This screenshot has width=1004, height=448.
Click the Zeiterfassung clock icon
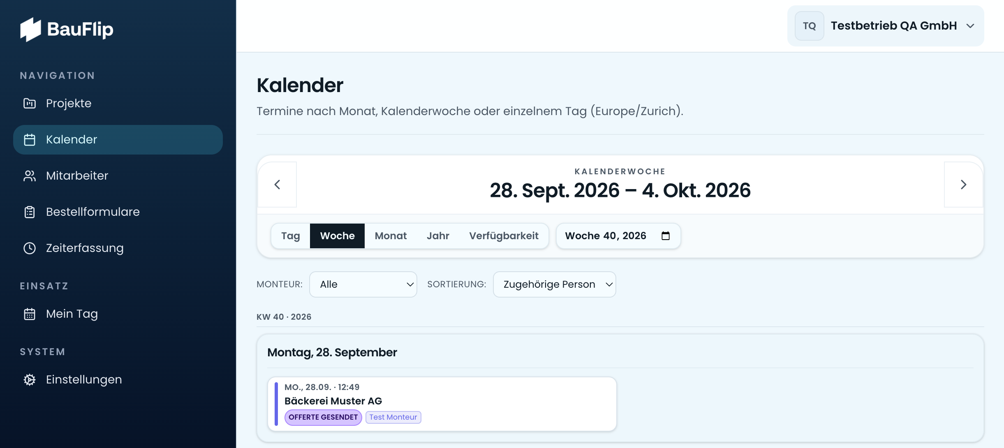point(30,248)
